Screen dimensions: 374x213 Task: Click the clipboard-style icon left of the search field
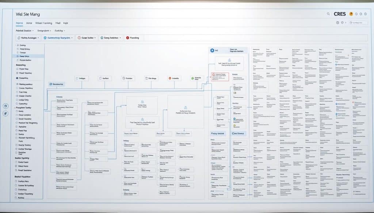coord(337,23)
